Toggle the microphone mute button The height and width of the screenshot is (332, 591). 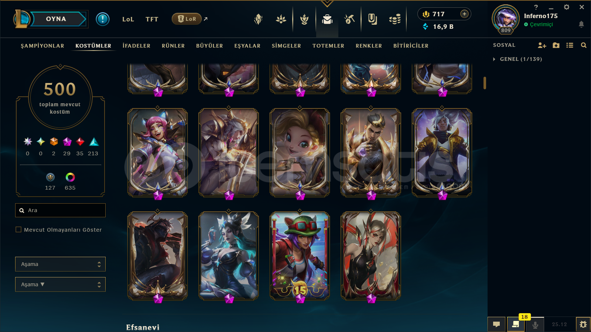[x=535, y=324]
